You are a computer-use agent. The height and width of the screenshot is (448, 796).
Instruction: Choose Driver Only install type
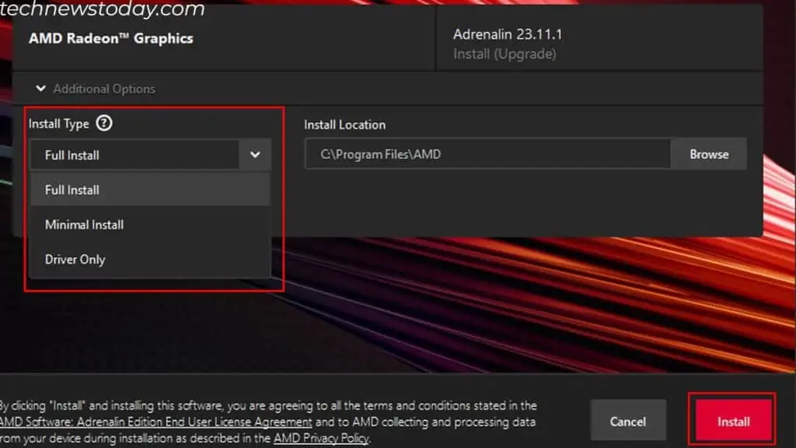75,259
